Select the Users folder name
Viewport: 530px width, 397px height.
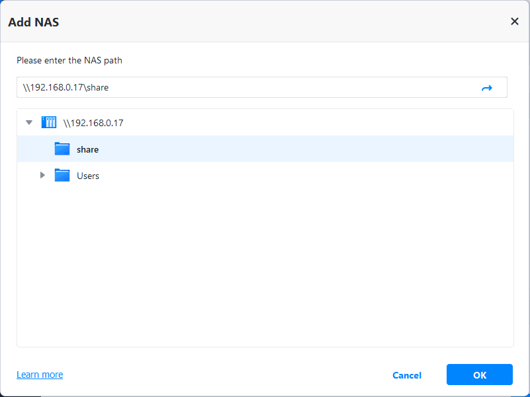point(88,176)
